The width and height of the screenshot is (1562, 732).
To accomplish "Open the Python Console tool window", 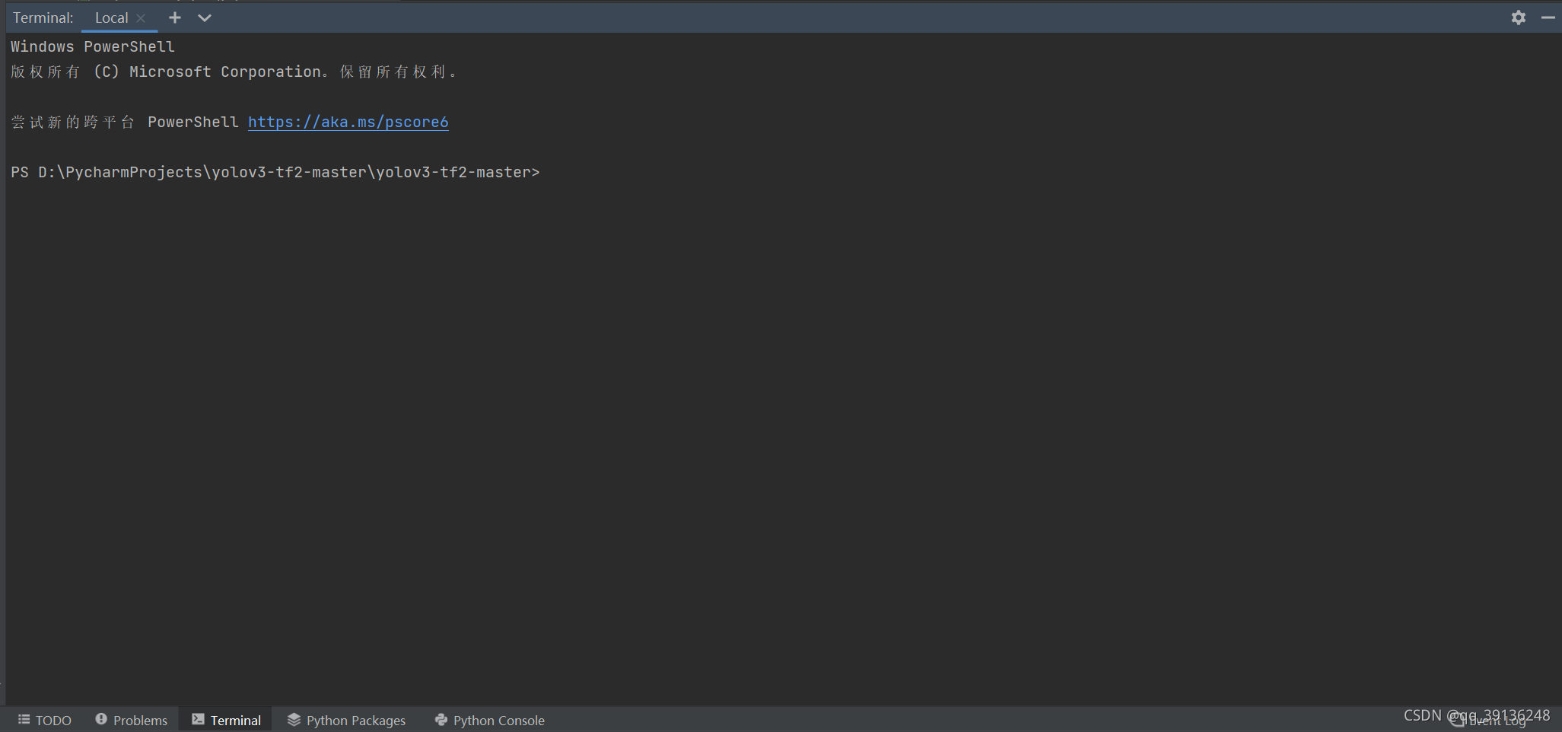I will (x=489, y=720).
